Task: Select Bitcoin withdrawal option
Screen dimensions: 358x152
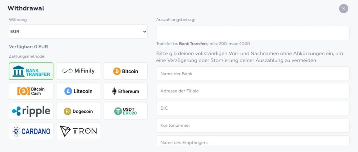Action: pyautogui.click(x=125, y=71)
